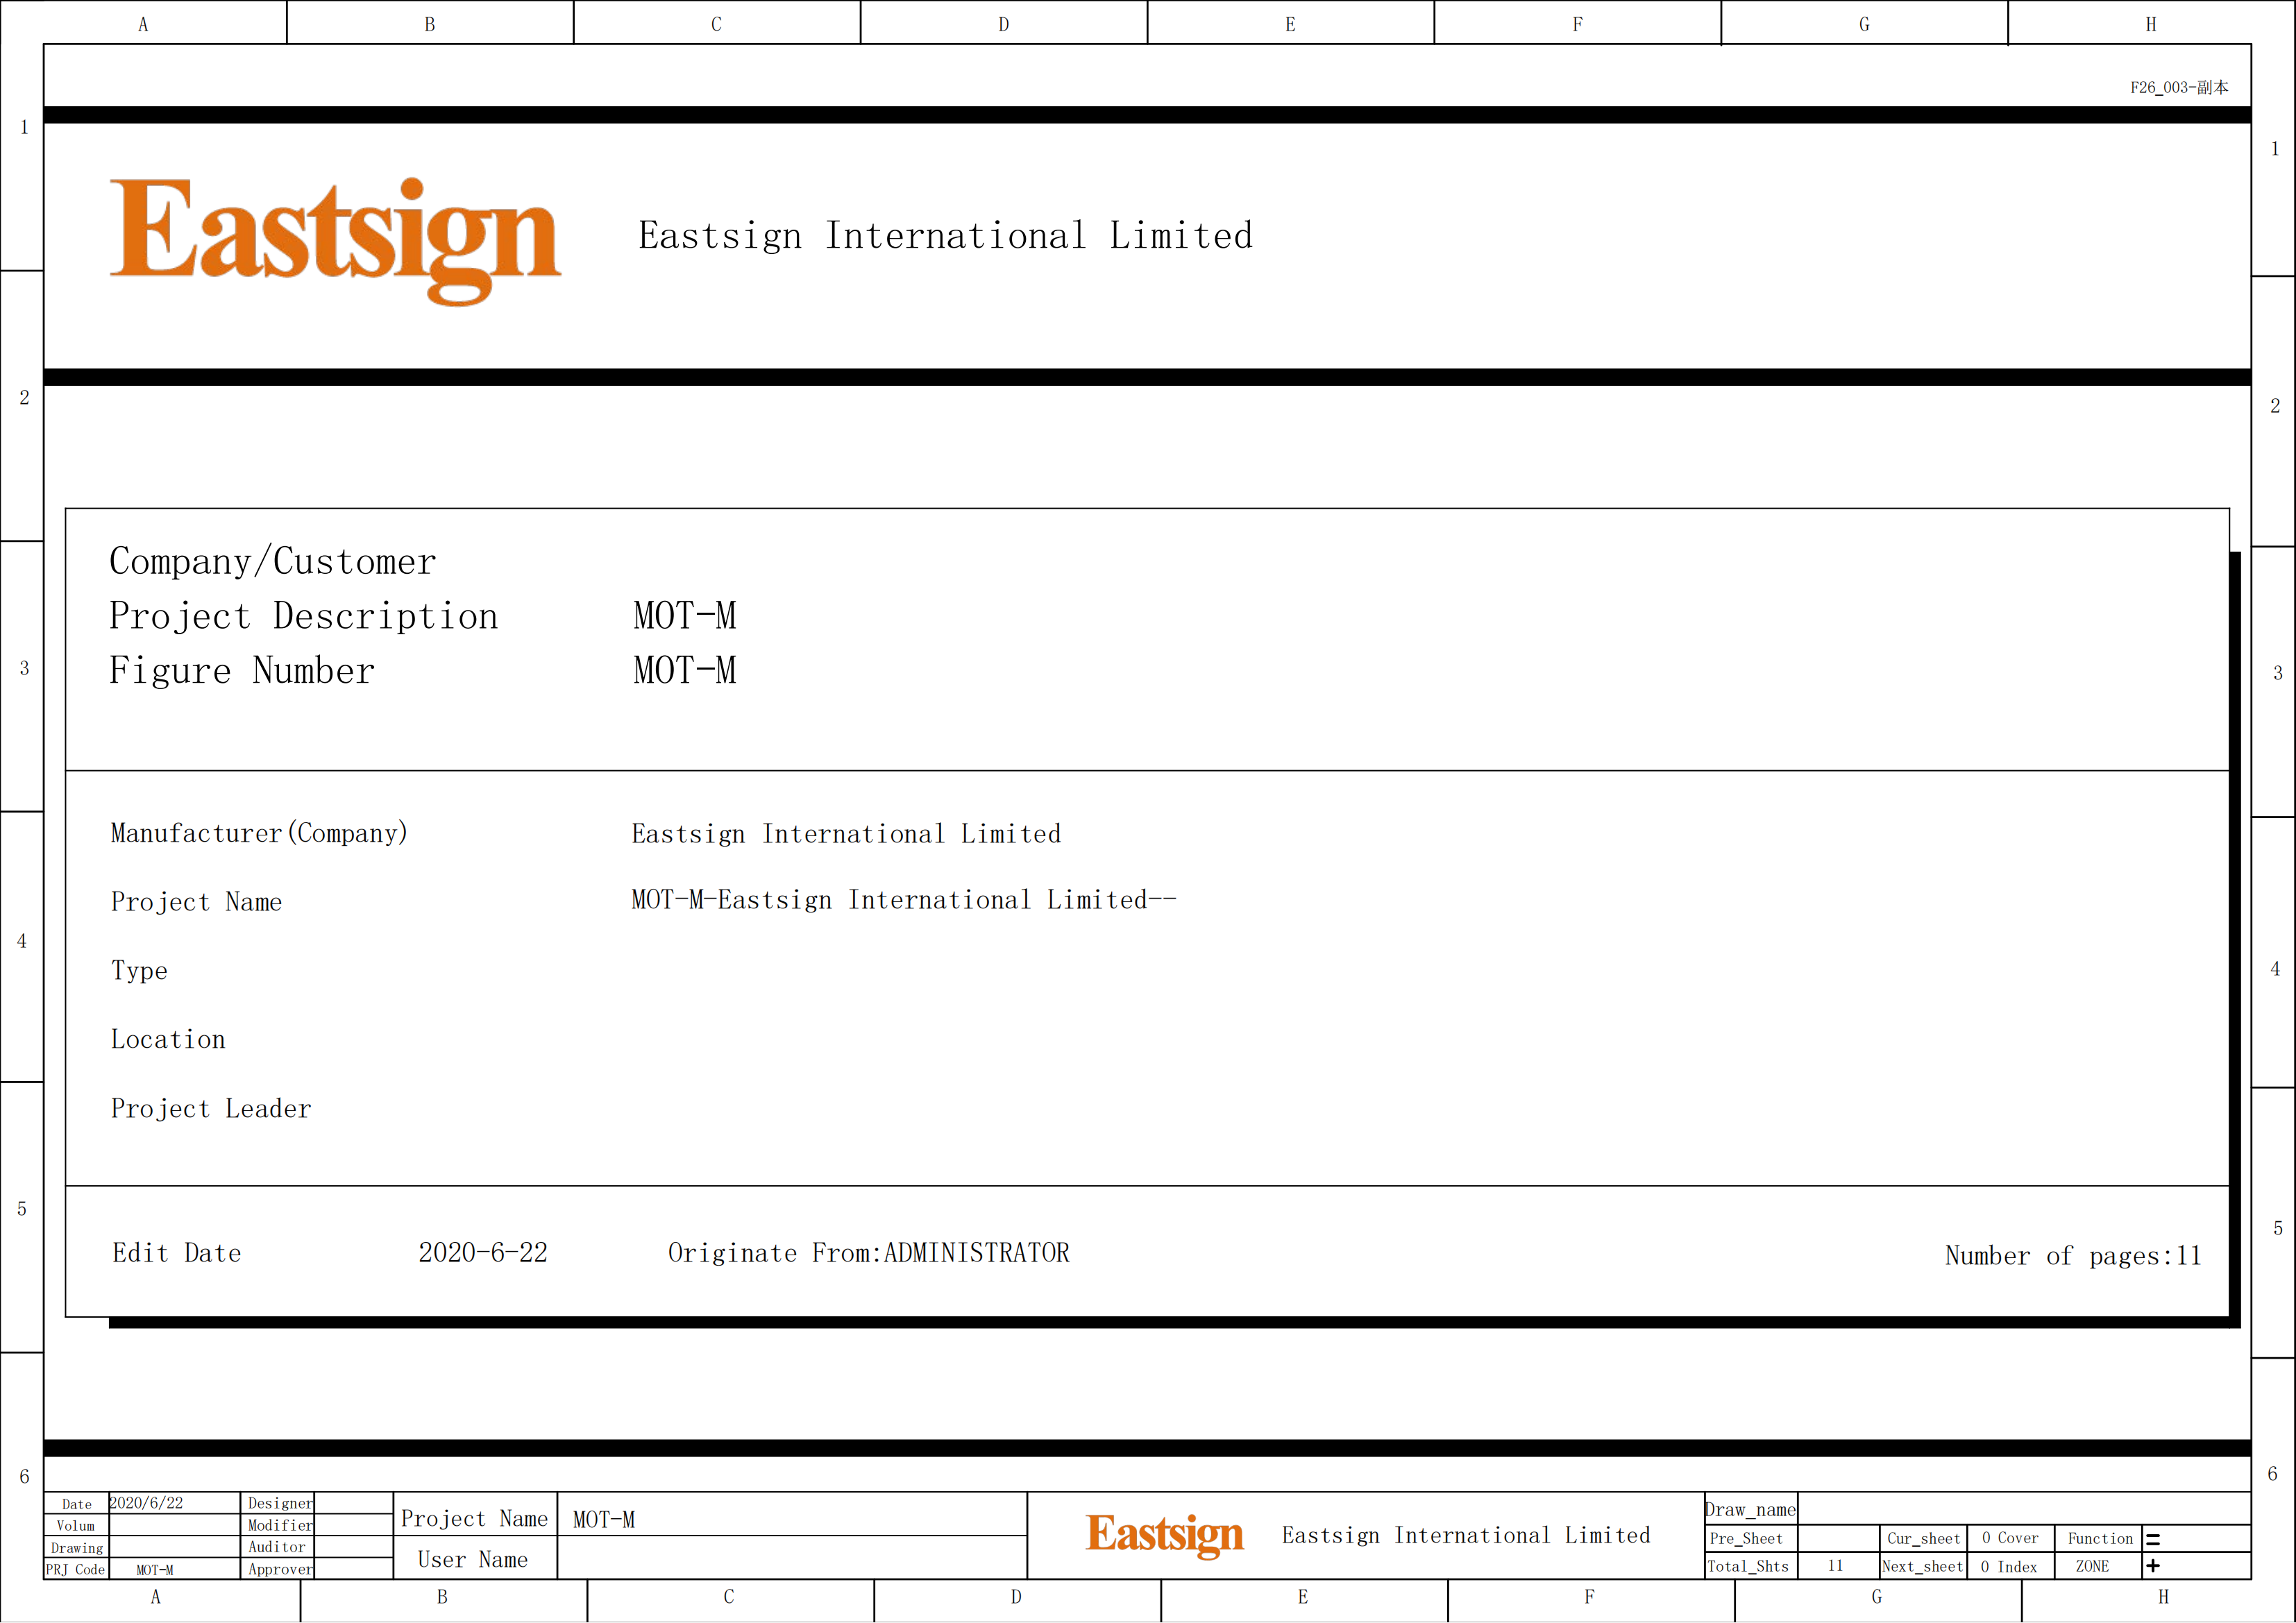Select the Figure Number value MOT-M

pos(685,671)
